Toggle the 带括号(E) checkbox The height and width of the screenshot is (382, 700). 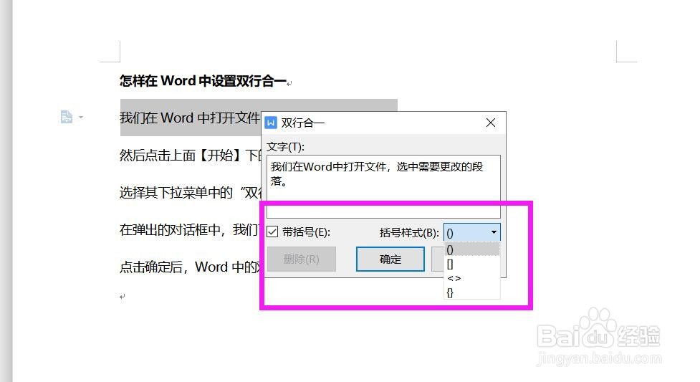coord(272,232)
